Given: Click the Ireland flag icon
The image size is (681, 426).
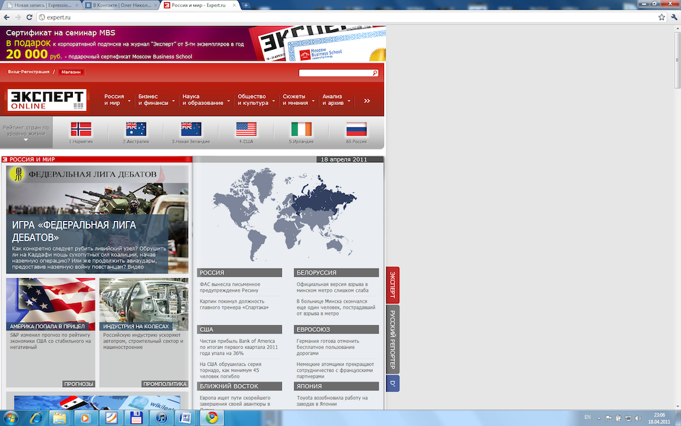Looking at the screenshot, I should 300,129.
